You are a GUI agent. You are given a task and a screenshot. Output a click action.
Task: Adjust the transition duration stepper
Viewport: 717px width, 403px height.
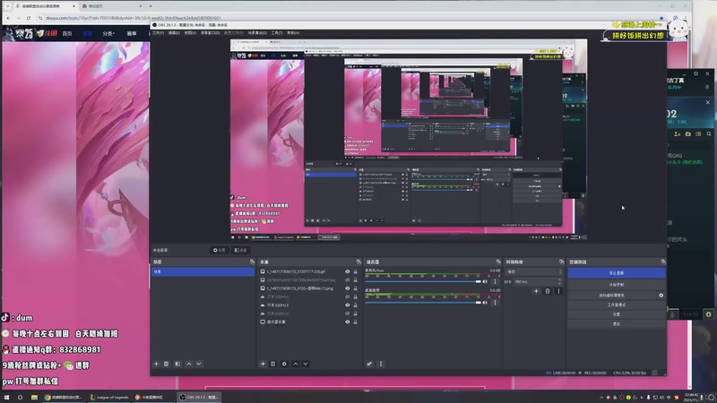pos(557,281)
